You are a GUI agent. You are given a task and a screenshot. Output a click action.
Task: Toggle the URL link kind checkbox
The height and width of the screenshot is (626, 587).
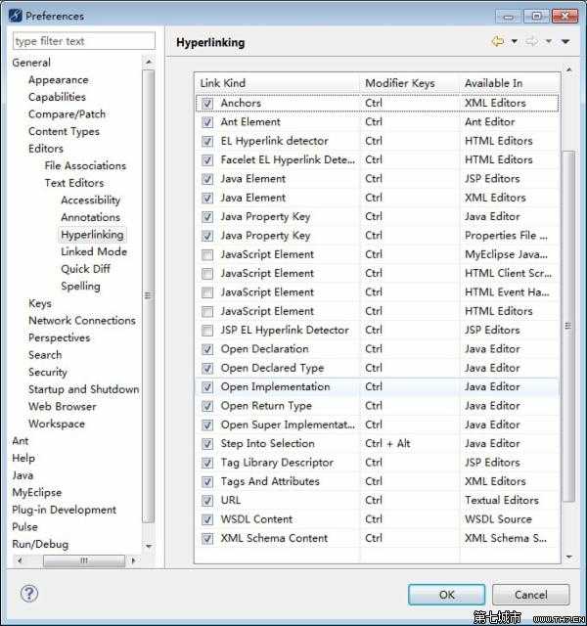pos(207,501)
